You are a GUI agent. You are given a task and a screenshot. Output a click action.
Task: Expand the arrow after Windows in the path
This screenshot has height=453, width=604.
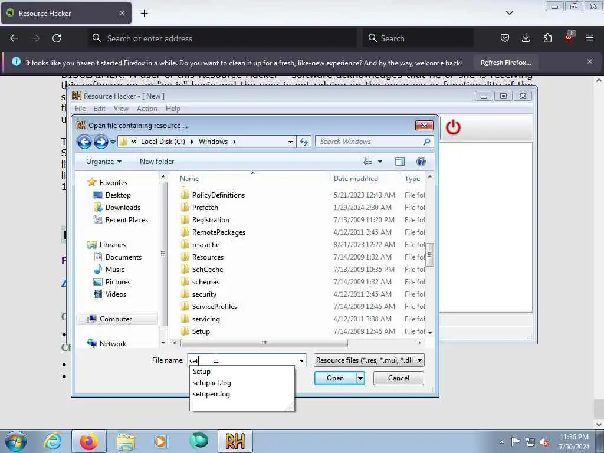[234, 142]
